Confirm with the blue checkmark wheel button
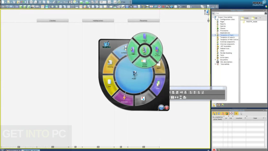268x151 pixels. point(161,107)
